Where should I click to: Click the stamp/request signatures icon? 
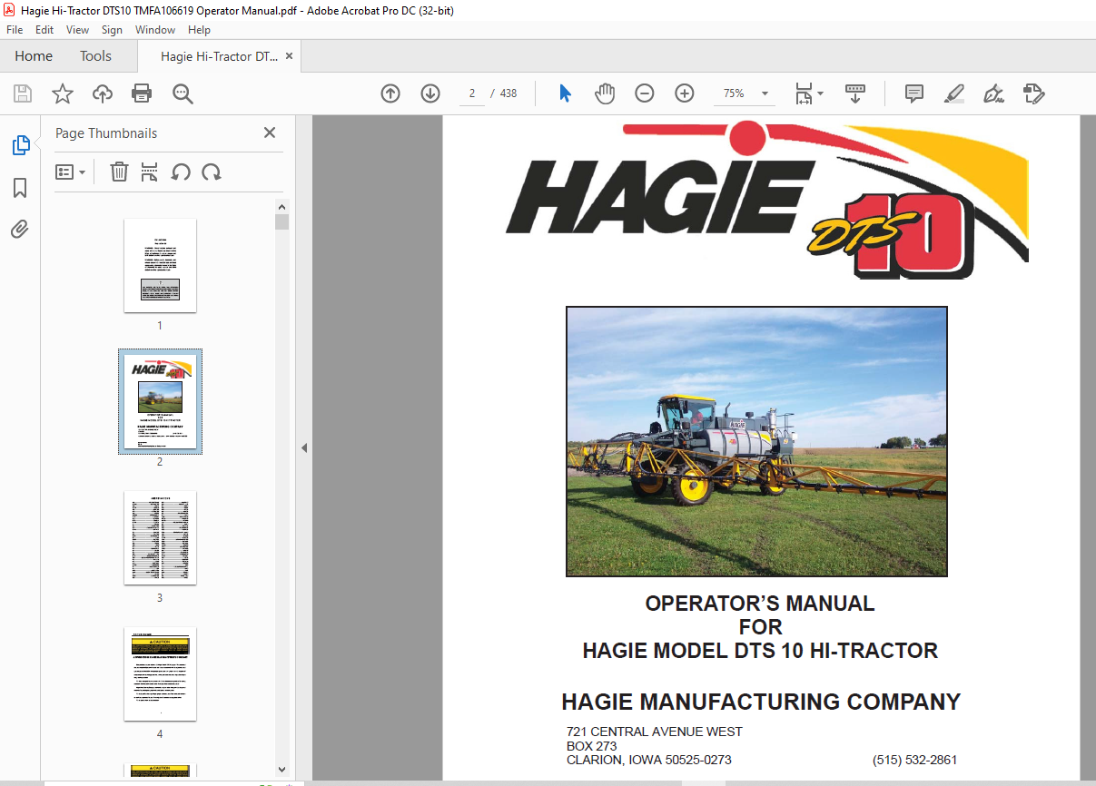tap(1033, 93)
